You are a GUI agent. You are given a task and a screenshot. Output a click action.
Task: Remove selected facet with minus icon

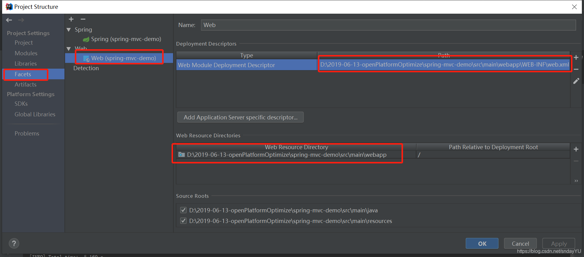pyautogui.click(x=83, y=19)
